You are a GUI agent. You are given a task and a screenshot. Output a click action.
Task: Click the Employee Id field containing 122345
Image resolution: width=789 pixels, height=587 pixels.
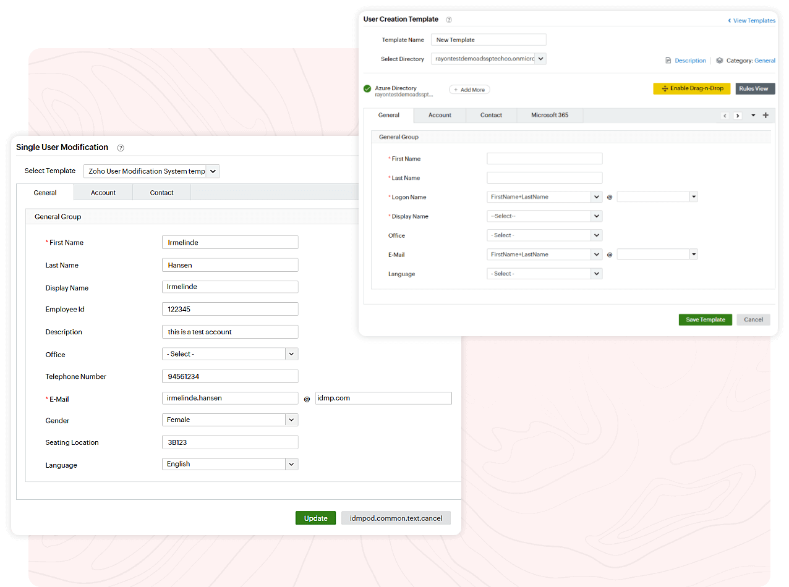[230, 309]
